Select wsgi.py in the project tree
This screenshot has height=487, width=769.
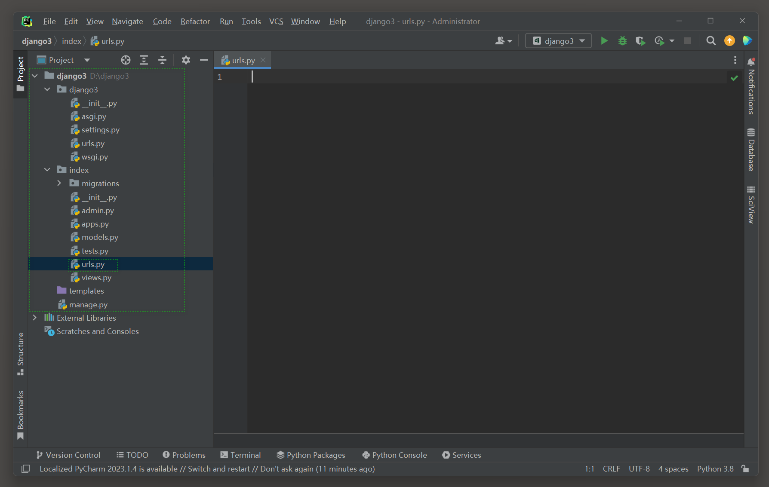pyautogui.click(x=95, y=157)
